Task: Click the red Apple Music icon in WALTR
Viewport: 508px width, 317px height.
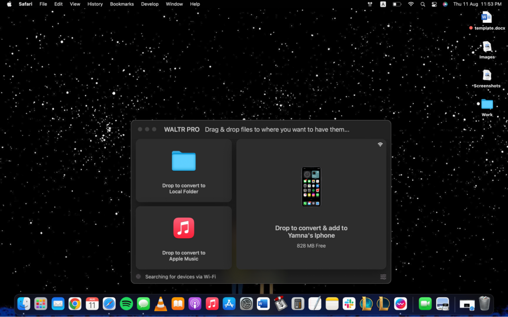Action: pyautogui.click(x=184, y=228)
